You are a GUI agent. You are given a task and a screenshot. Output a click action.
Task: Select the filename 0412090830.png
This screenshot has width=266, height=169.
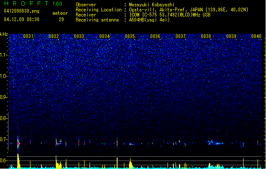[x=22, y=11]
